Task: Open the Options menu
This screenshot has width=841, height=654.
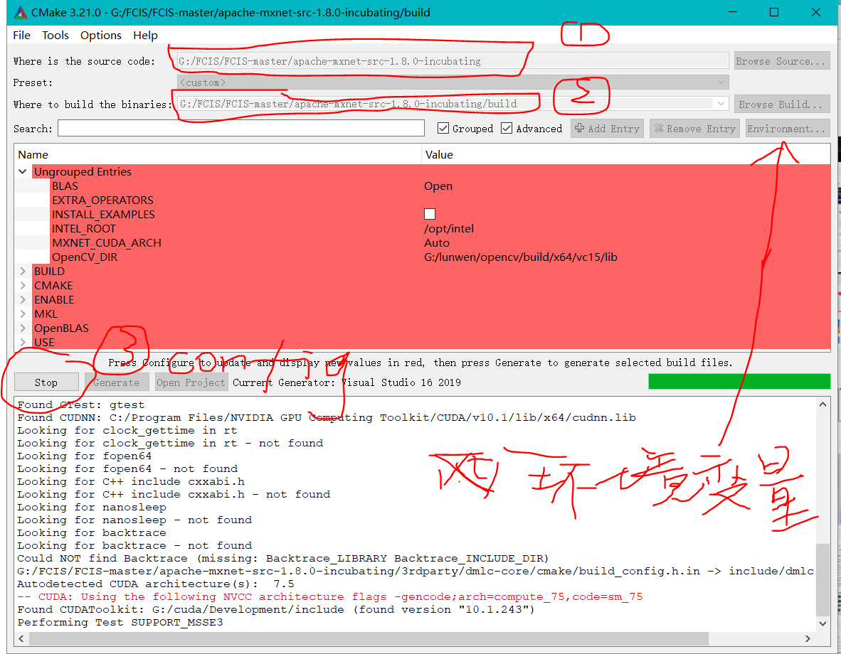Action: tap(101, 36)
